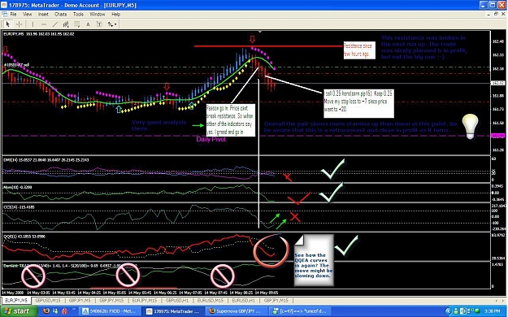Select the cursor pointer tool
This screenshot has height=317, width=508.
(x=8, y=24)
